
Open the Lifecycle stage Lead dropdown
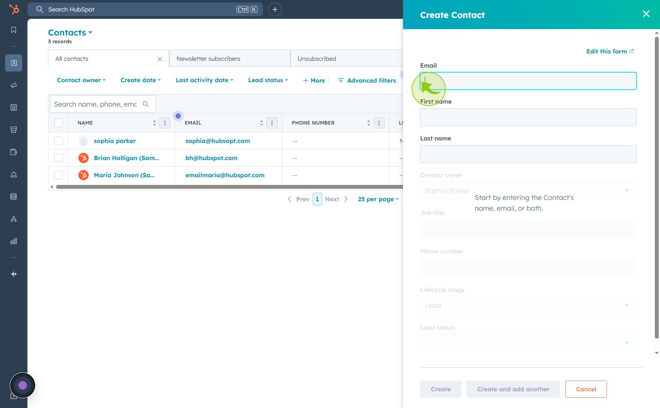[x=528, y=305]
